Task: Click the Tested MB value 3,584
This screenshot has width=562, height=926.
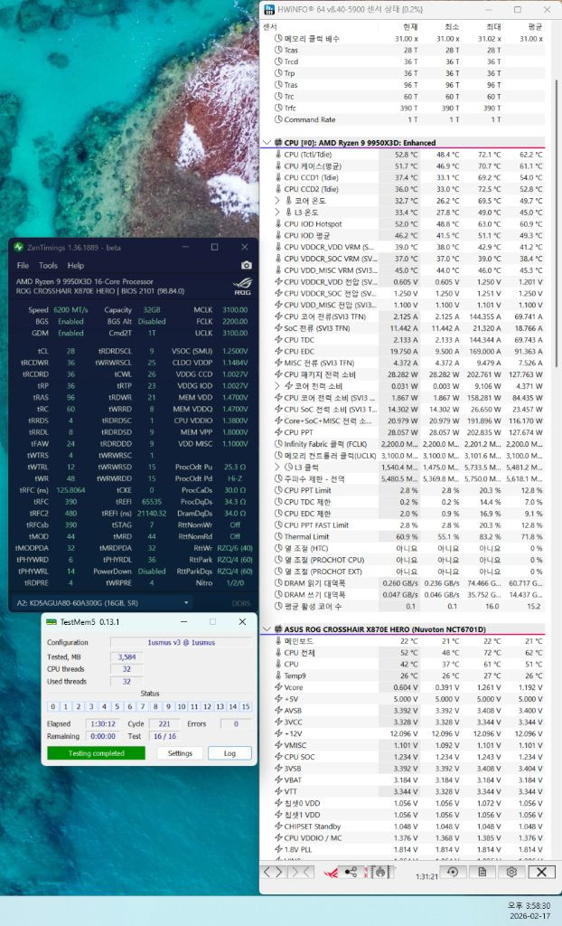Action: pos(126,657)
